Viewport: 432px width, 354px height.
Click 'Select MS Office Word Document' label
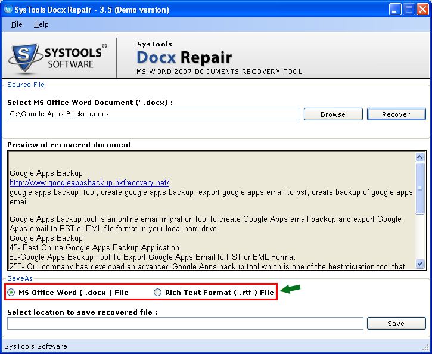90,103
